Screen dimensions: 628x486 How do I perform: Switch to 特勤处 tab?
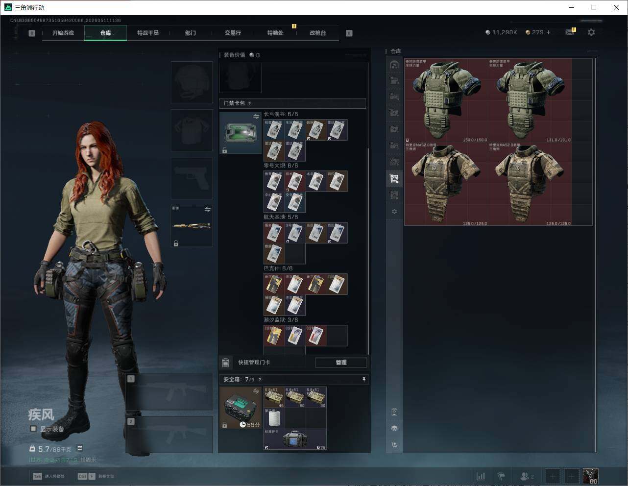coord(275,33)
